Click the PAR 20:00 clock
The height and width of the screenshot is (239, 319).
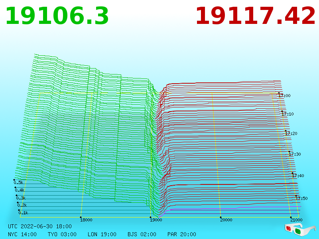tap(182, 234)
